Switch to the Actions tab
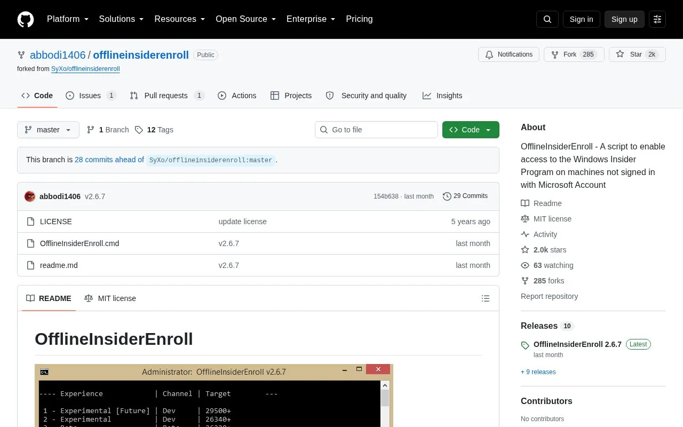 coord(237,96)
